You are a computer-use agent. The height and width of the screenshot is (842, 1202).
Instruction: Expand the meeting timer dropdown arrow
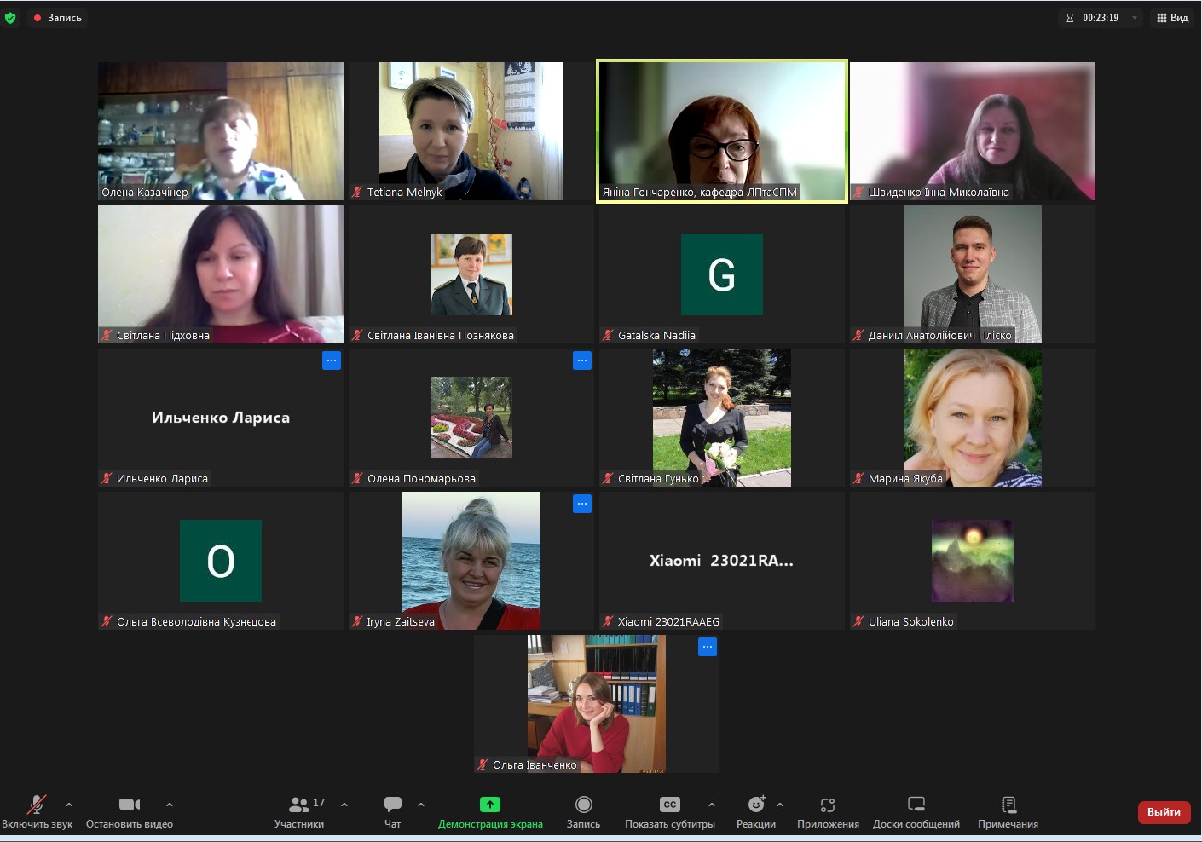pos(1135,18)
